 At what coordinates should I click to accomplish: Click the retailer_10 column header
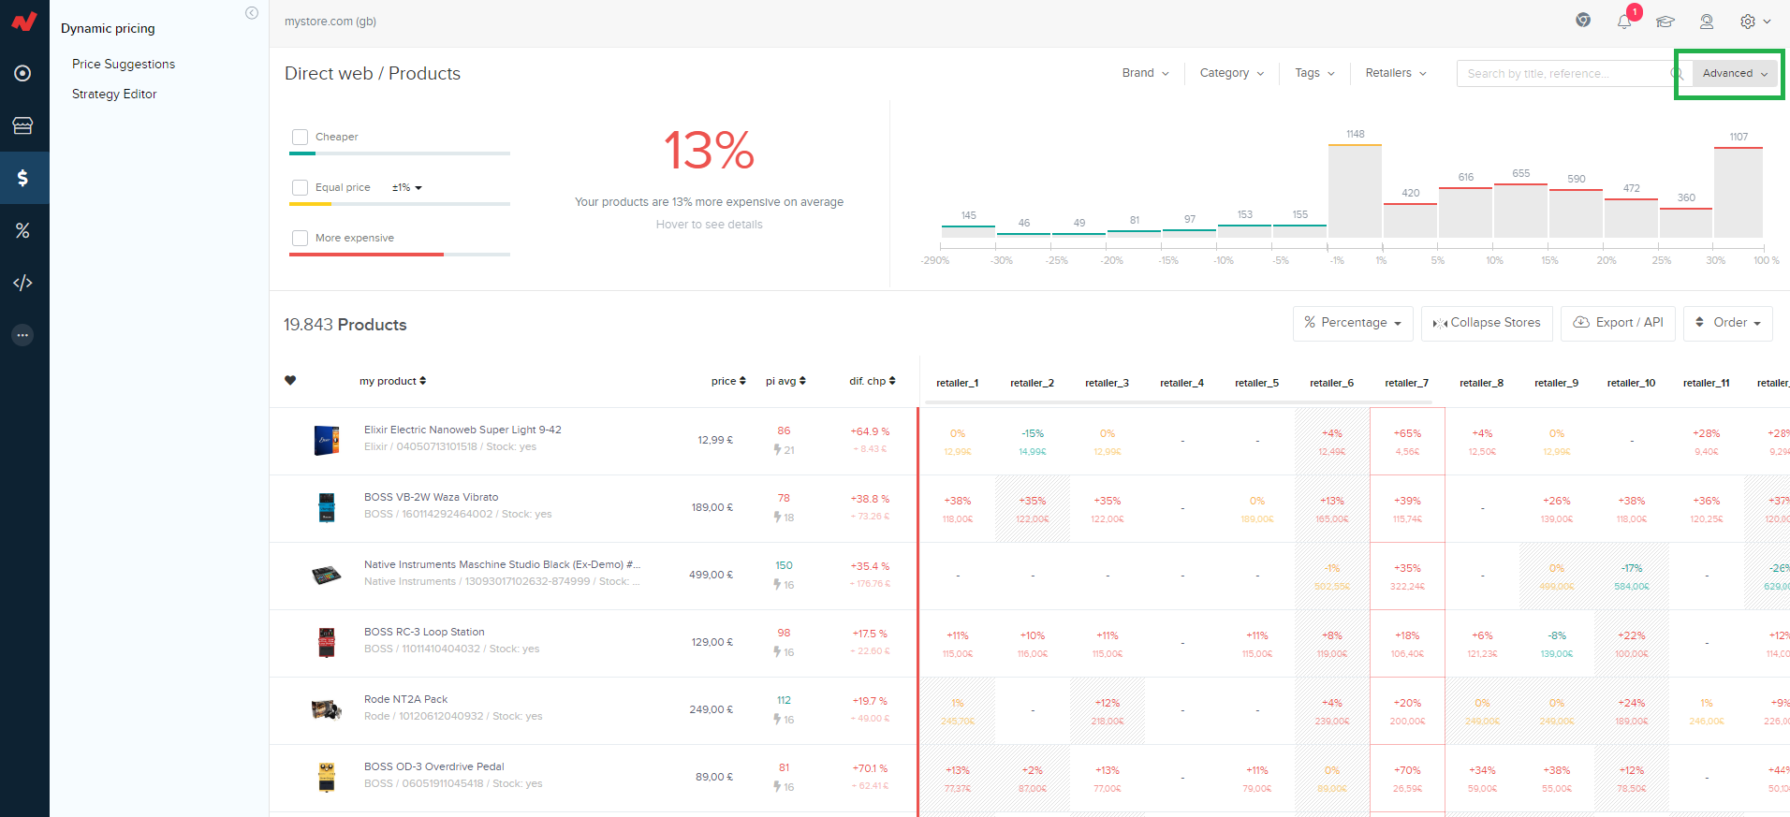(x=1631, y=383)
